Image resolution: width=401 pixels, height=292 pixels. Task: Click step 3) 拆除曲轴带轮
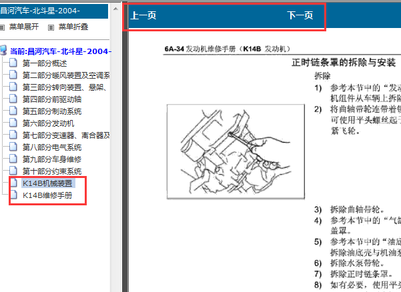350,209
